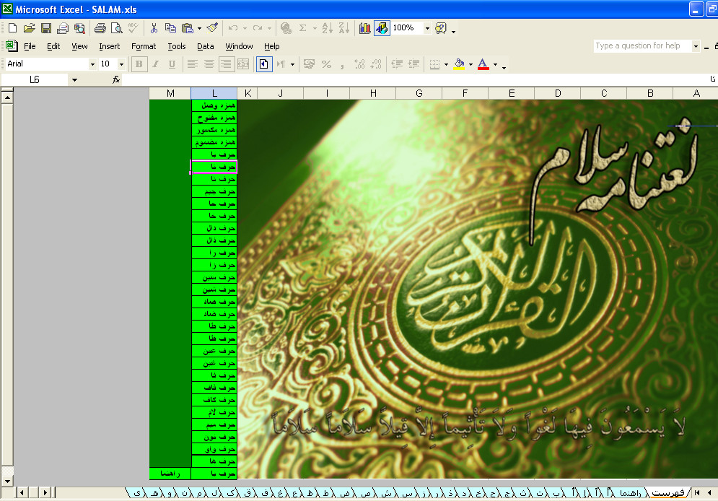Sort Ascending A-Z icon
Image resolution: width=718 pixels, height=501 pixels.
click(x=327, y=28)
